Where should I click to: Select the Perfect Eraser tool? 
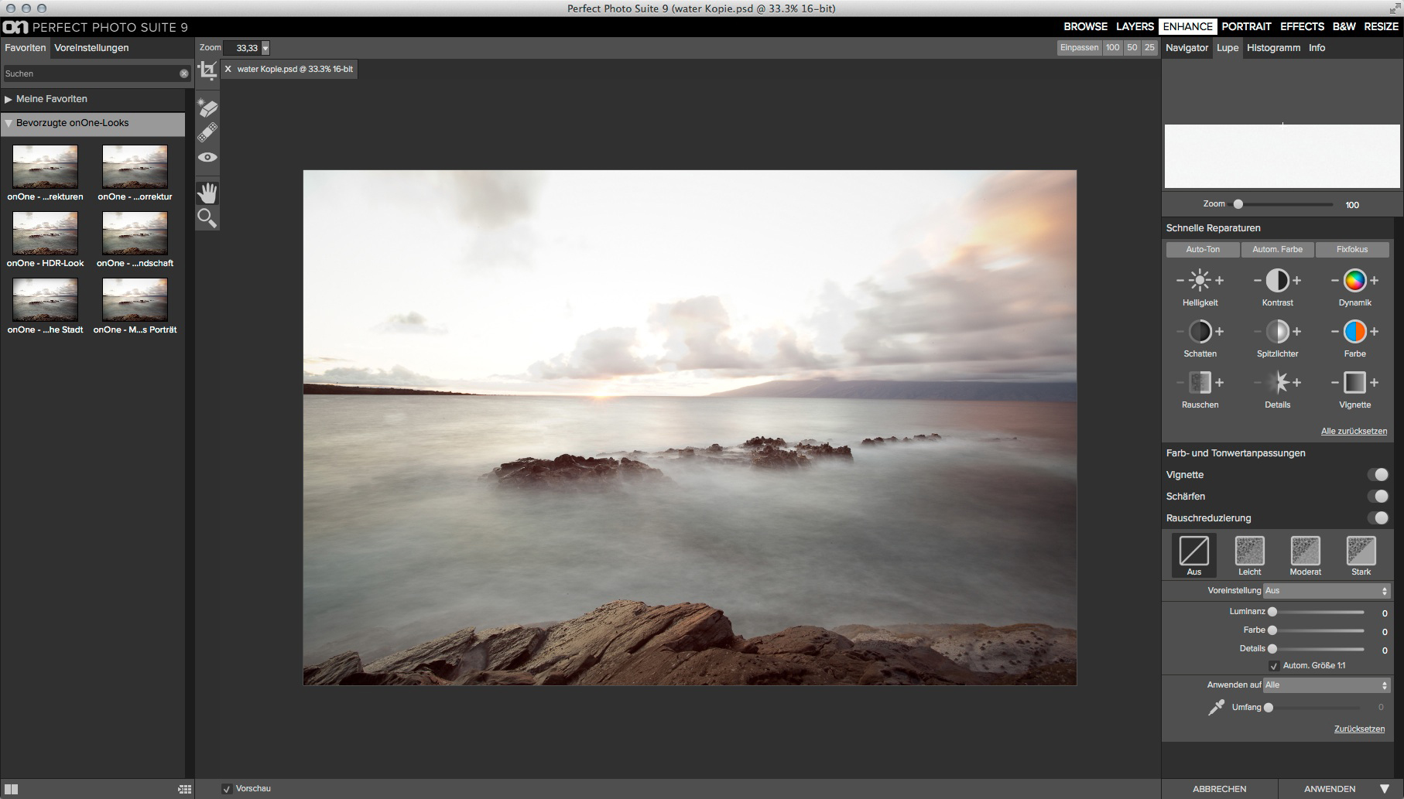207,108
